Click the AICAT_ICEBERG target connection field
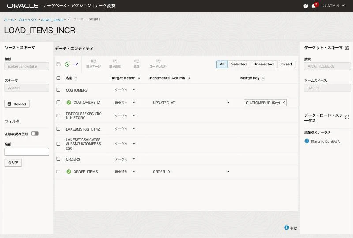This screenshot has width=353, height=238. tap(327, 66)
